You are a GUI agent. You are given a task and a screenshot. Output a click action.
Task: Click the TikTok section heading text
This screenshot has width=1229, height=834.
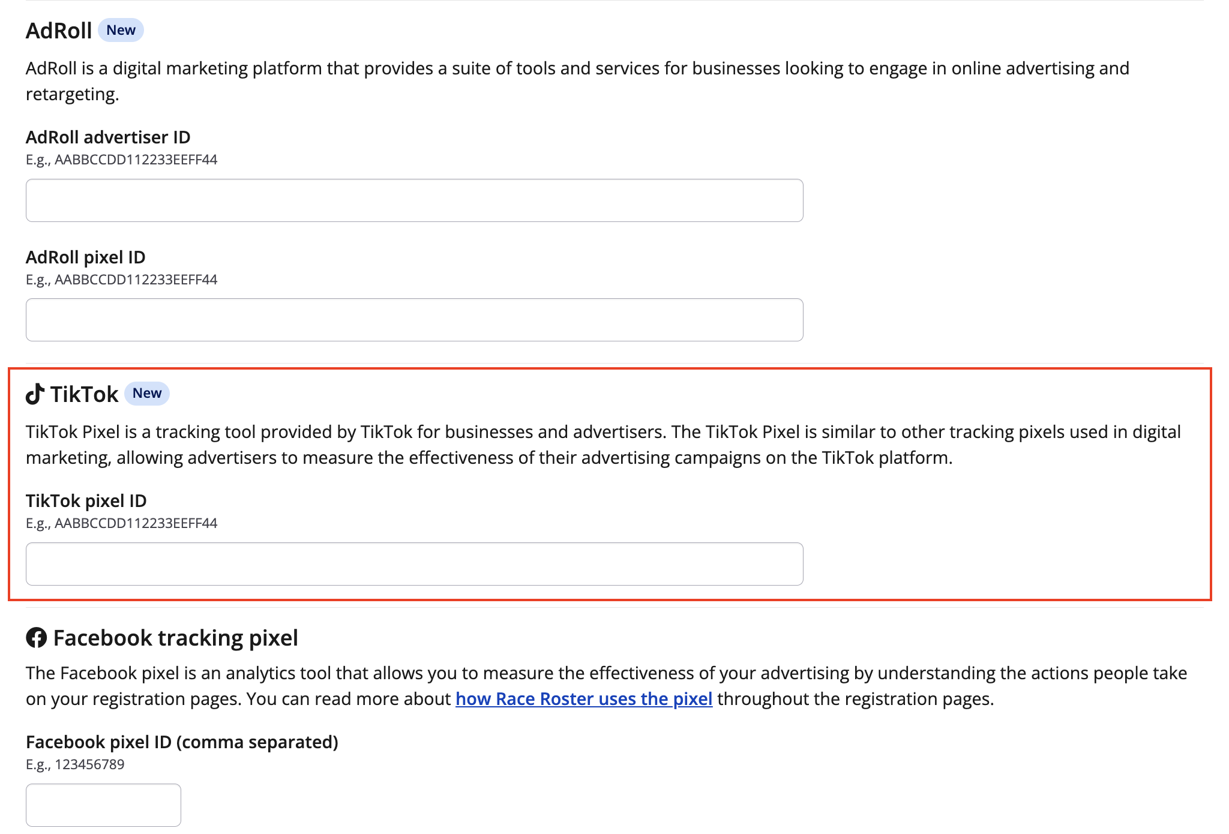[x=84, y=394]
